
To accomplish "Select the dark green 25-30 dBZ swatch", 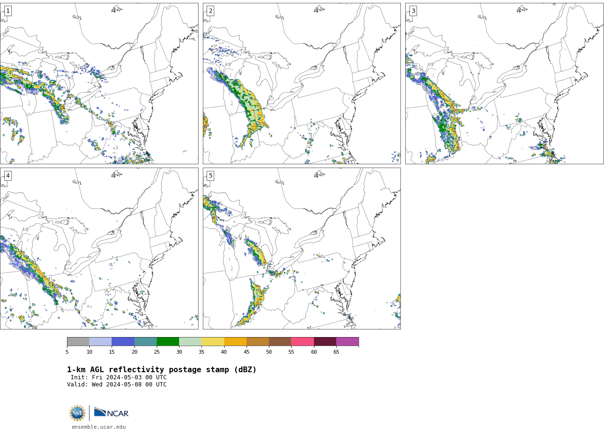I will 168,342.
